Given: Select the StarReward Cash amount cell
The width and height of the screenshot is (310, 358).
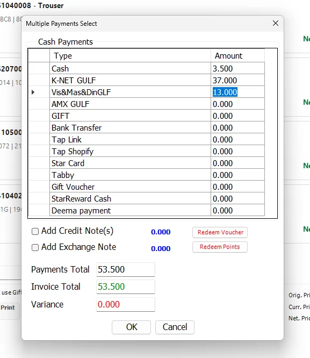Looking at the screenshot, I should point(237,199).
